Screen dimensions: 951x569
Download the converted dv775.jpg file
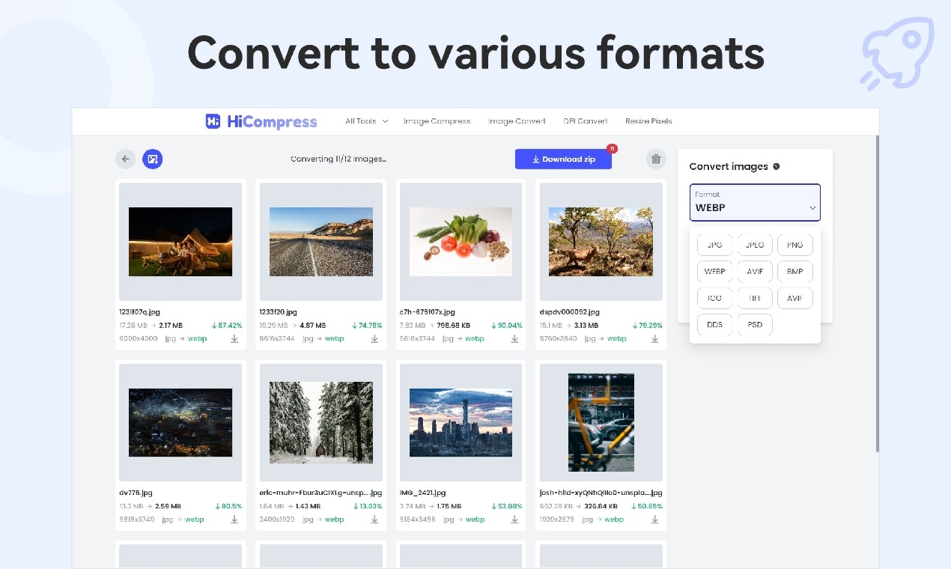click(x=234, y=520)
